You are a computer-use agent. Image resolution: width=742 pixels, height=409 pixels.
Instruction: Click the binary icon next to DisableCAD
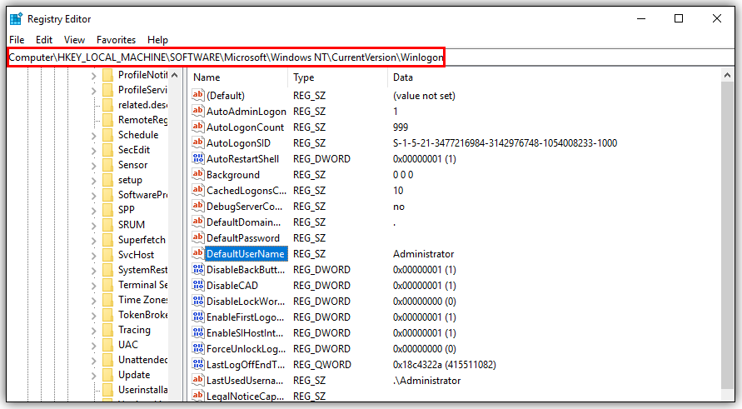[198, 285]
